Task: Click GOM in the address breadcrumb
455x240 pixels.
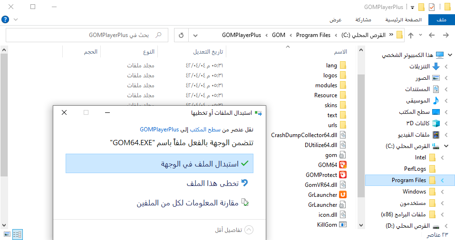Action: (279, 35)
